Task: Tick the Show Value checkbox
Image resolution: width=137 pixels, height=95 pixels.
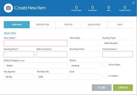Action: 105,64
